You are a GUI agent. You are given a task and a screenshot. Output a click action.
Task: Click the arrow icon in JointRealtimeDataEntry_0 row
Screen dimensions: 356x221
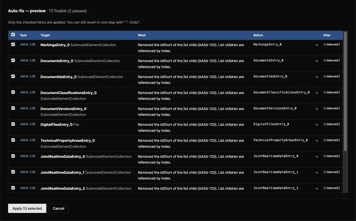[316, 157]
